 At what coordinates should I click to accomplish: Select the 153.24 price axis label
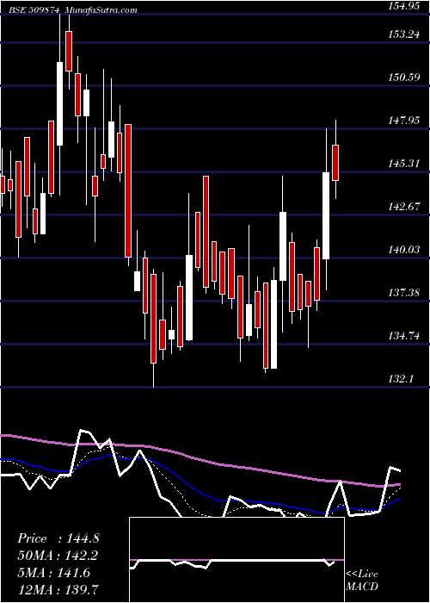[402, 34]
